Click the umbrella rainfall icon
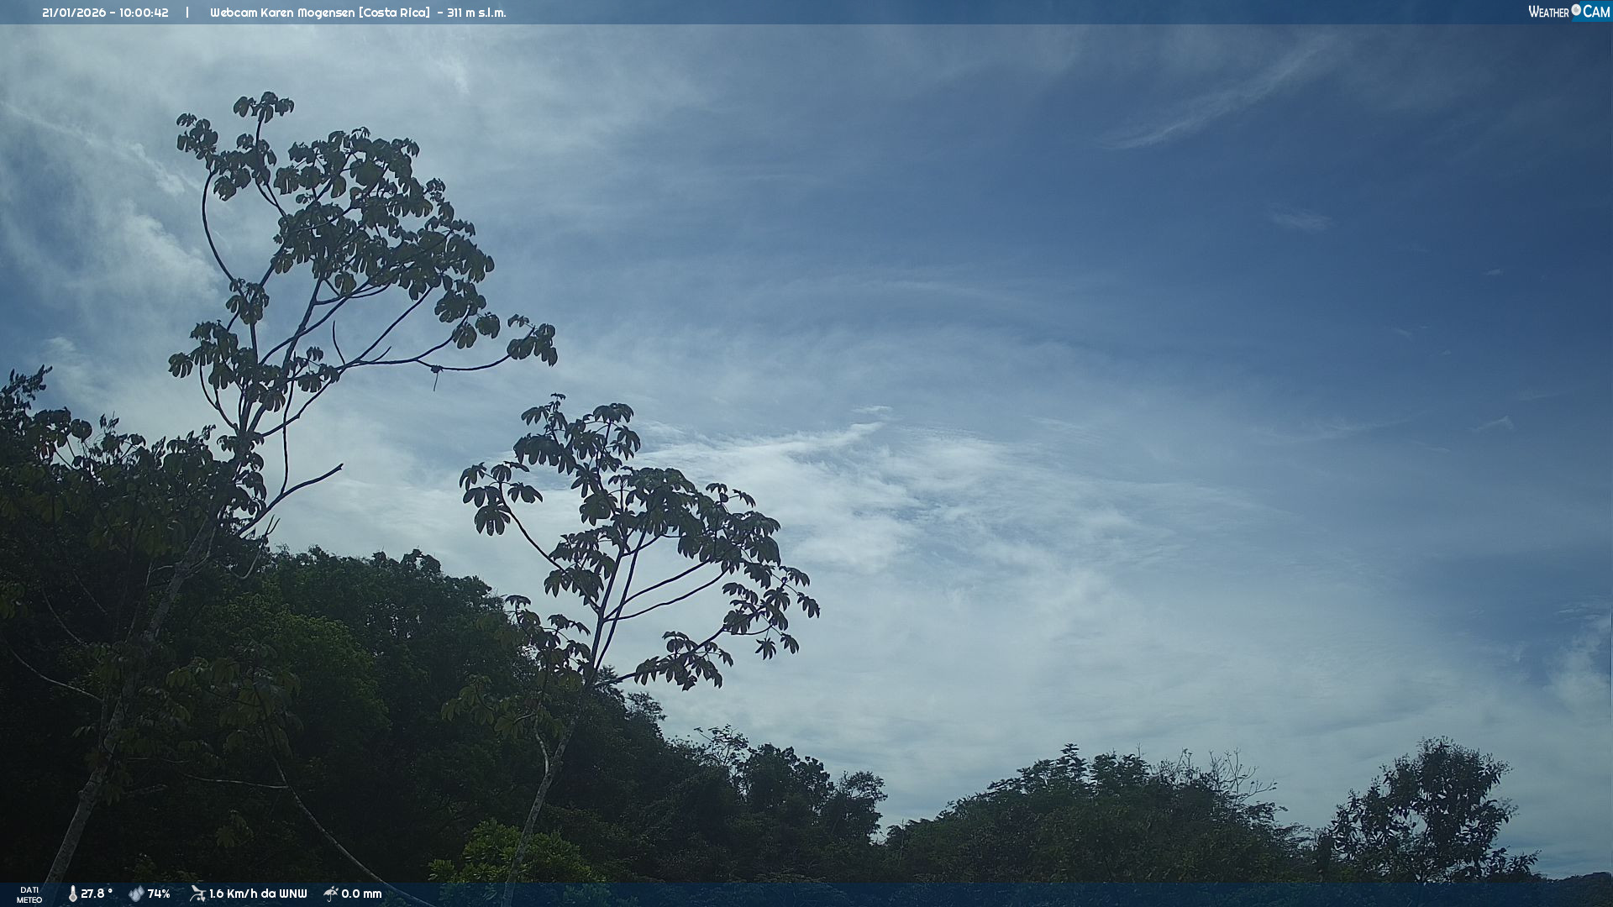 click(331, 894)
